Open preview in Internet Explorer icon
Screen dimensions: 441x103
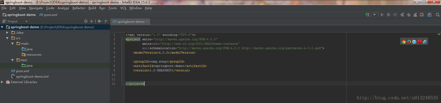click(x=425, y=42)
